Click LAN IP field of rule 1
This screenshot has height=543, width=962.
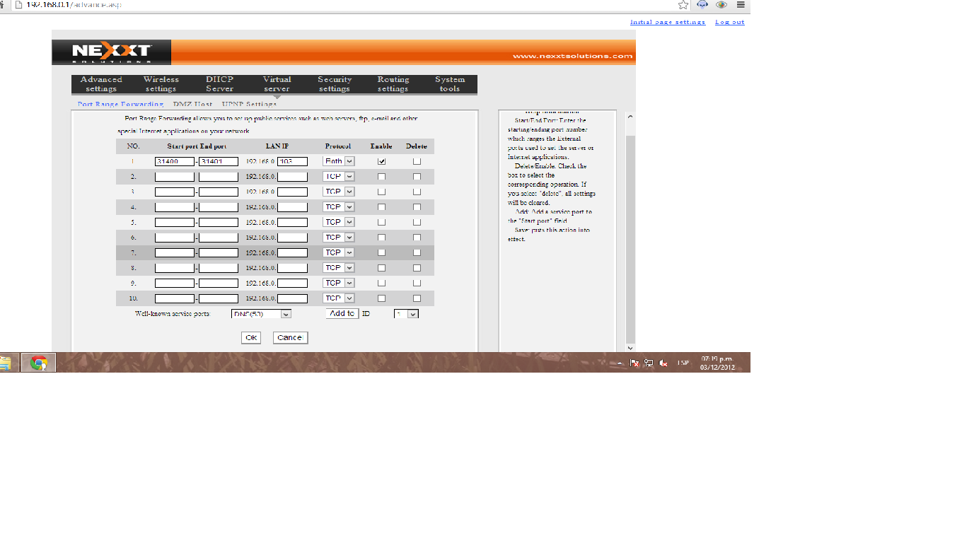(293, 161)
